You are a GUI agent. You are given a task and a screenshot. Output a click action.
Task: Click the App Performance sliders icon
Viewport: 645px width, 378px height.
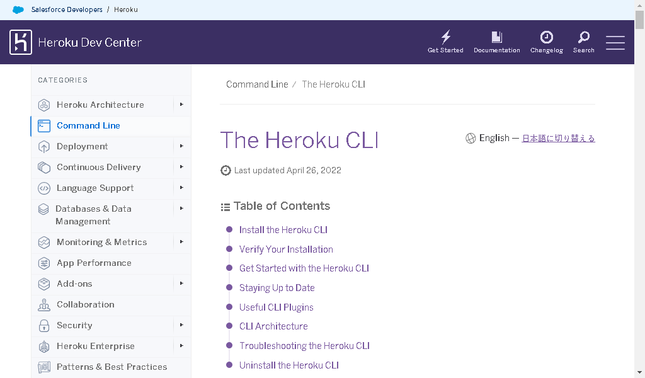44,263
